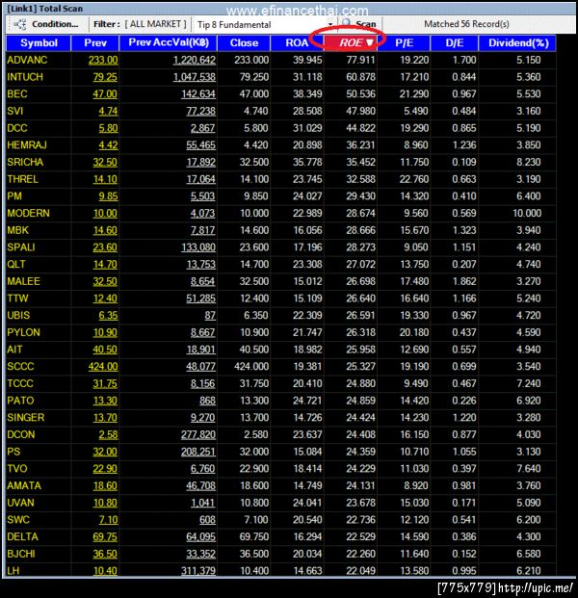Click the Matched 56 Record(s) status text
Viewport: 578px width, 598px height.
466,24
